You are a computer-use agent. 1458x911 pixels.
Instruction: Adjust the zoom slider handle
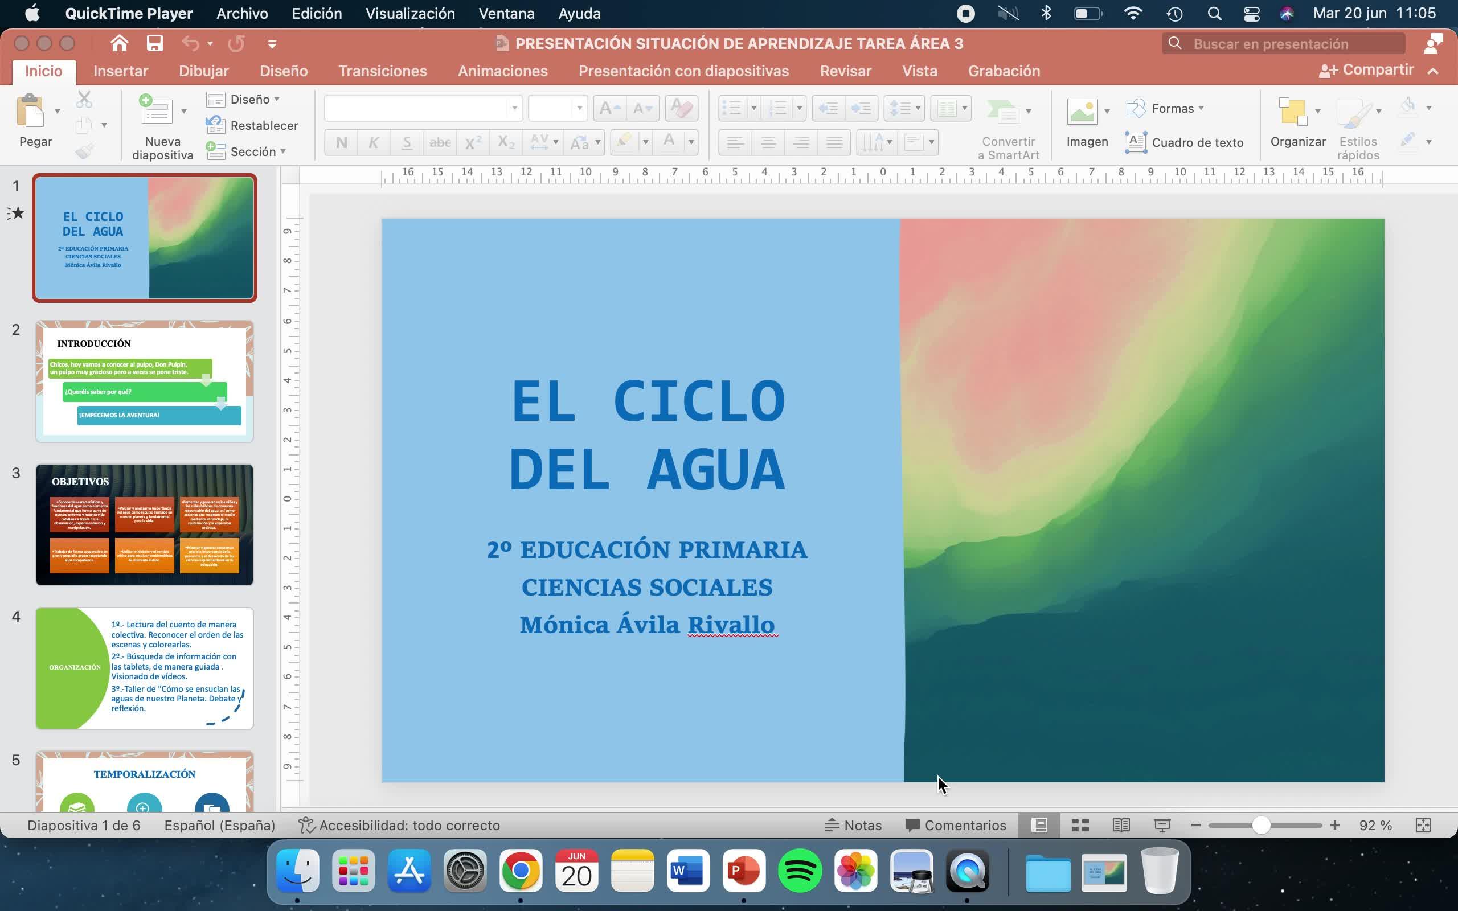tap(1261, 825)
